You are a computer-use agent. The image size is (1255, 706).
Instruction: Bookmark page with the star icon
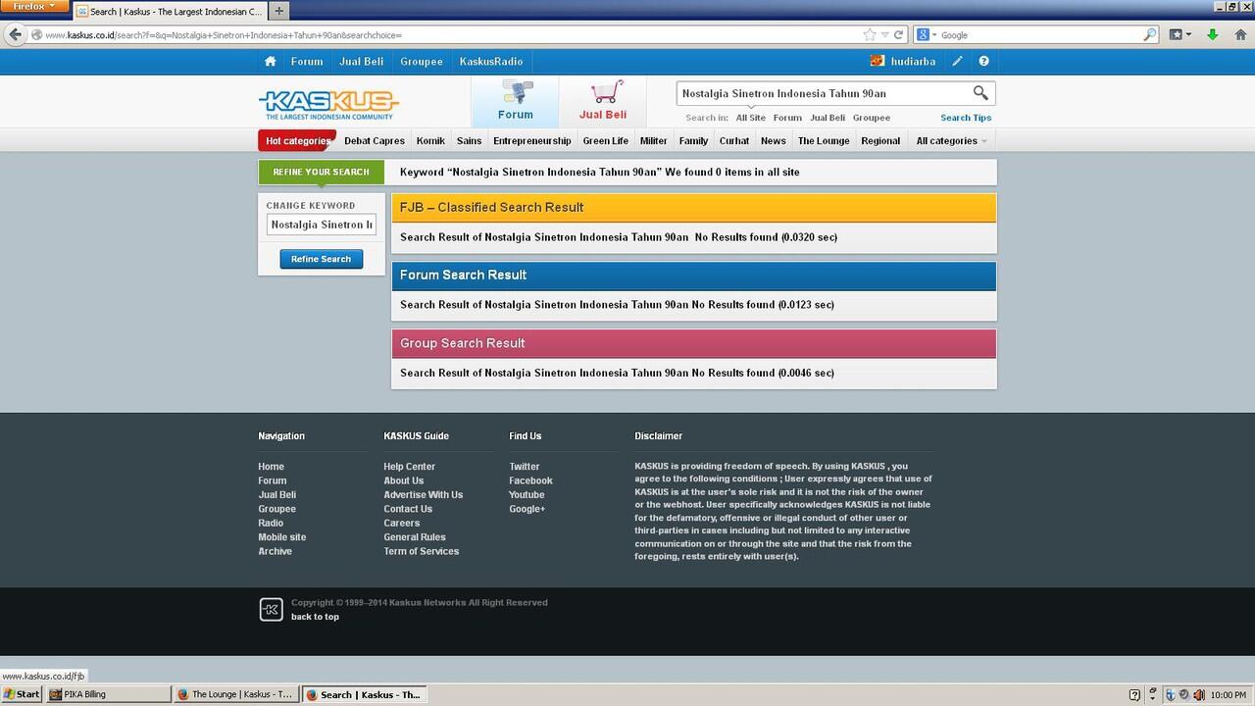point(869,34)
